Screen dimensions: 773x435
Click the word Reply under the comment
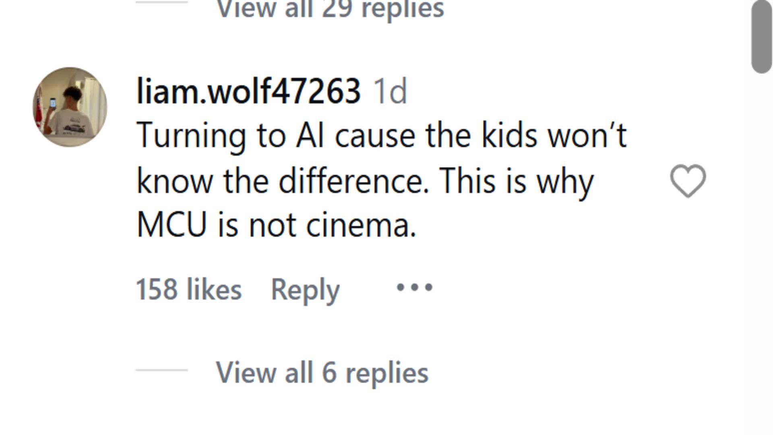tap(305, 290)
